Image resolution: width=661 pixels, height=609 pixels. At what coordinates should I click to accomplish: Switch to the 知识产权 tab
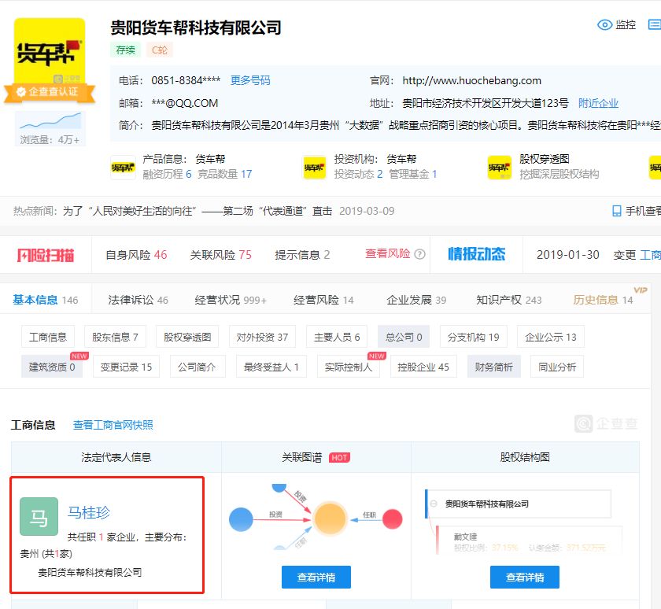pyautogui.click(x=508, y=300)
